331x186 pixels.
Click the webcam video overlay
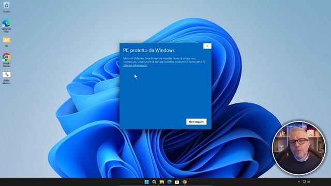pyautogui.click(x=299, y=148)
